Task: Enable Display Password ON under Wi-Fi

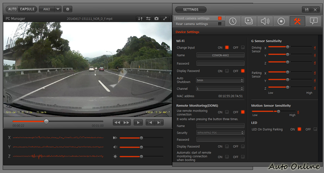Action: coord(227,71)
